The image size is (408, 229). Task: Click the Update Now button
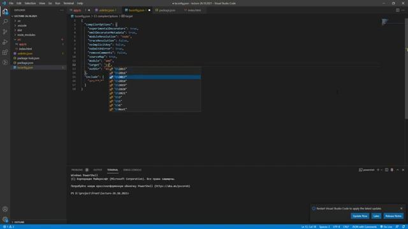point(360,216)
